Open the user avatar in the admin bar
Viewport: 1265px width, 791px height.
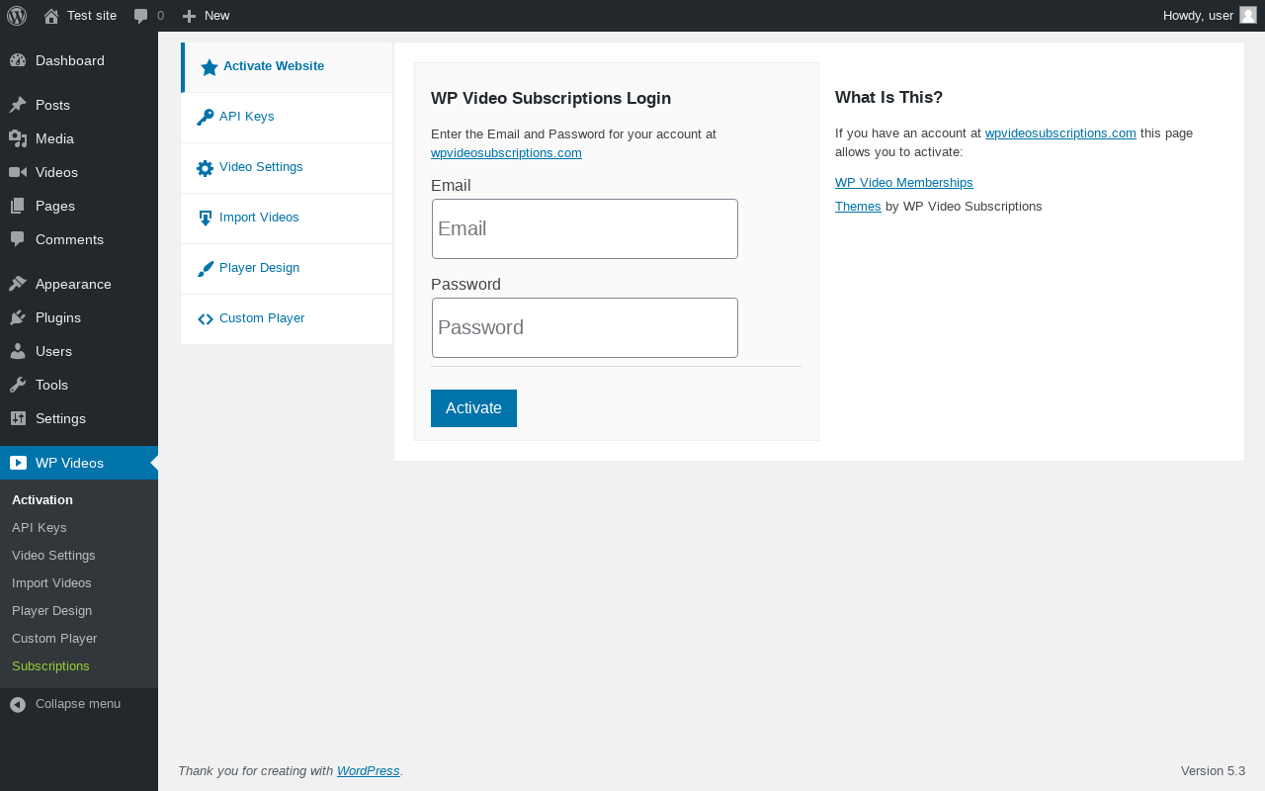[1248, 15]
